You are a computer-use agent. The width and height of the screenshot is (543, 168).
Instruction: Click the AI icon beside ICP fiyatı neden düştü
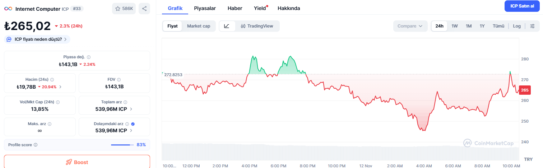[9, 39]
